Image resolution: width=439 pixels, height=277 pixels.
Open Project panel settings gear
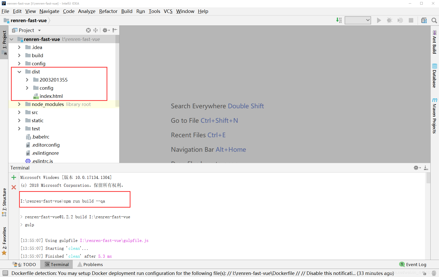coord(106,30)
